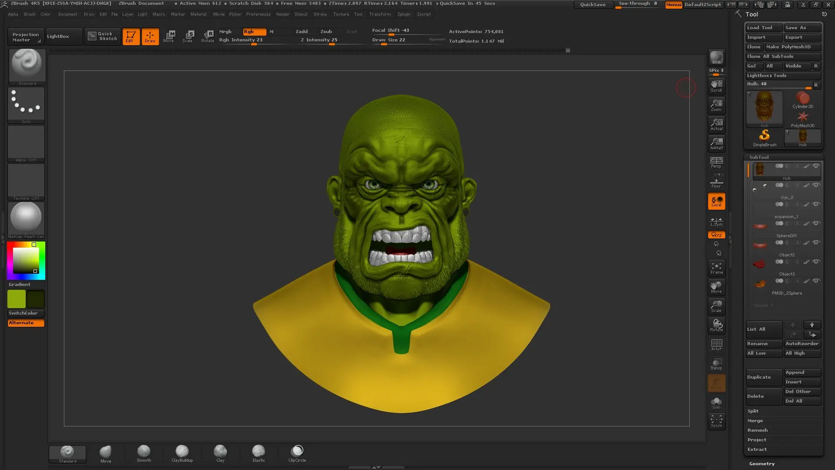
Task: Open the Transform menu
Action: click(380, 14)
